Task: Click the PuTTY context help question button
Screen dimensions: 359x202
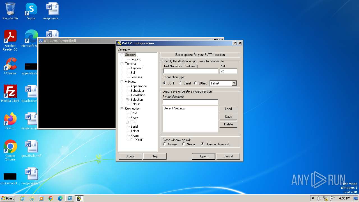Action: [x=235, y=43]
